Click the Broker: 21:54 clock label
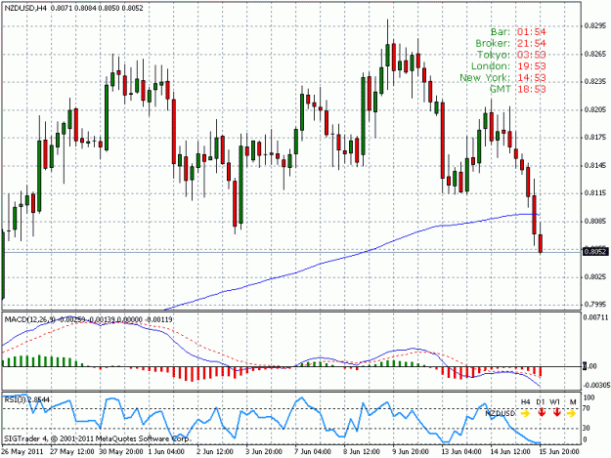The width and height of the screenshot is (611, 458). point(510,43)
